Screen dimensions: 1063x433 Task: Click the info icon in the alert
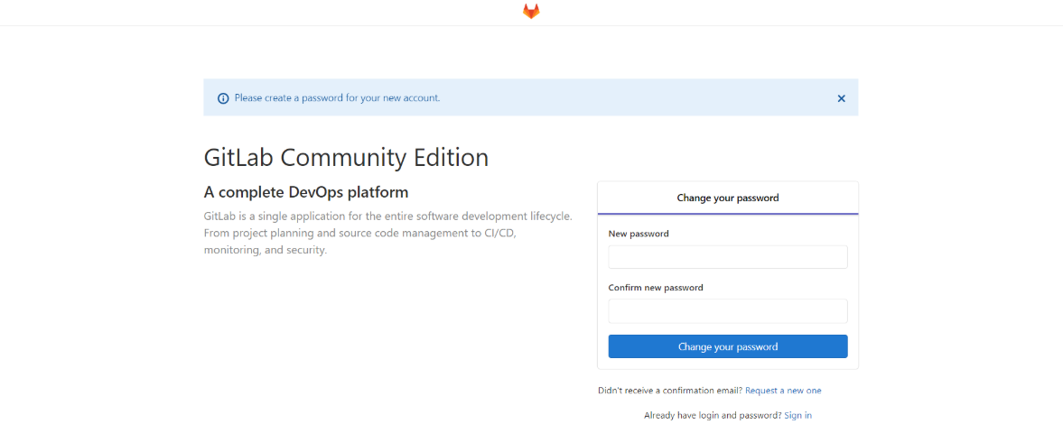[223, 98]
